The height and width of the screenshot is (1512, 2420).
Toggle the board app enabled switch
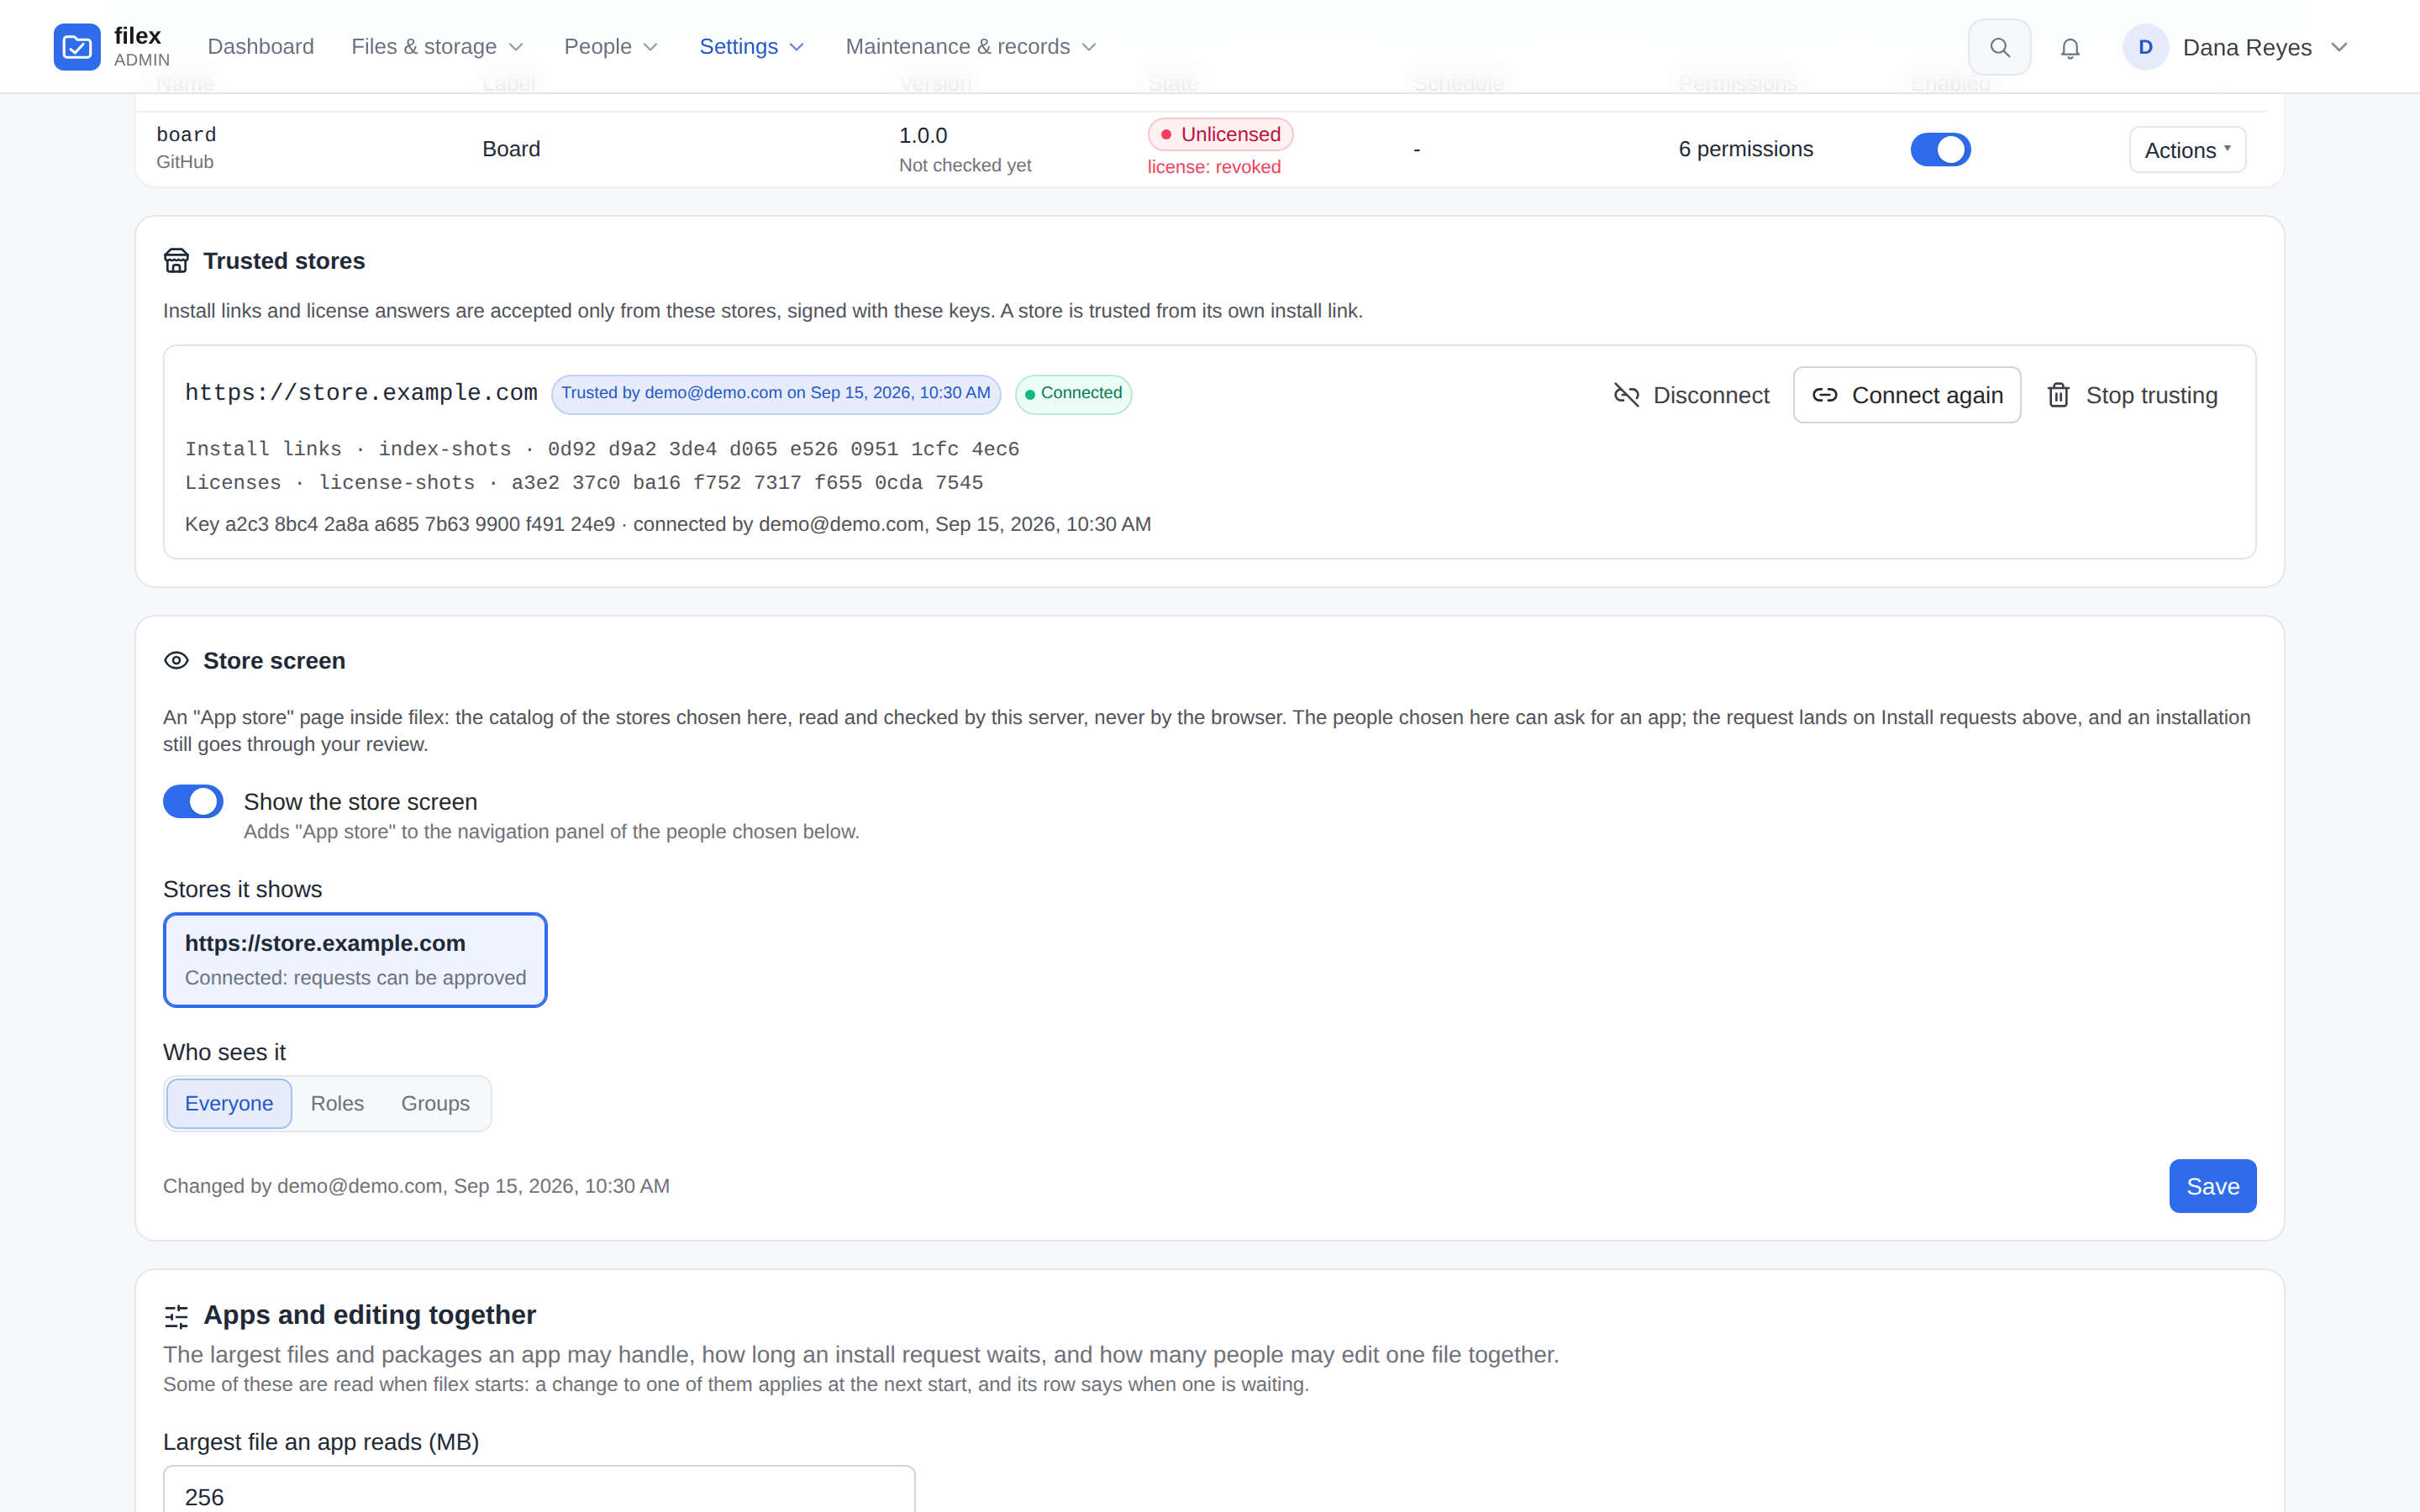(1940, 150)
